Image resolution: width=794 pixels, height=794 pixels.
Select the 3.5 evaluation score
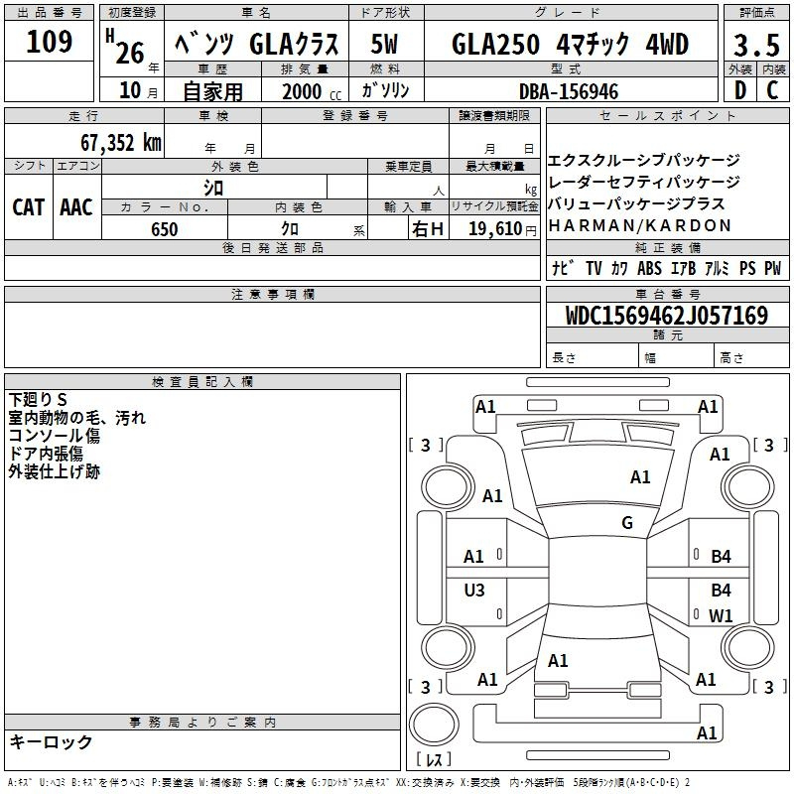(x=755, y=45)
